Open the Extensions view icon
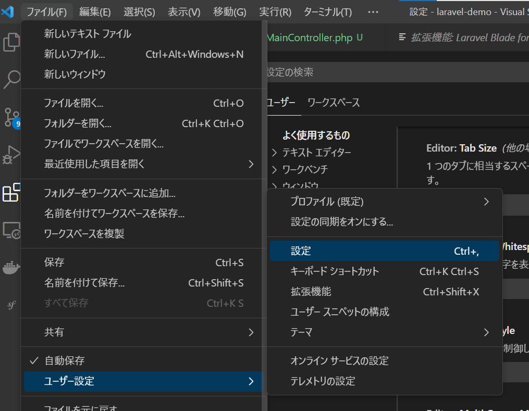The height and width of the screenshot is (411, 529). 11,193
